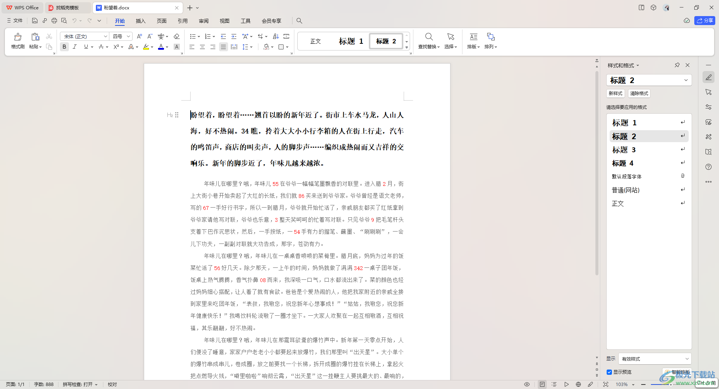Switch to the 页面 ribbon tab
Screen dimensions: 719x389
pyautogui.click(x=161, y=21)
